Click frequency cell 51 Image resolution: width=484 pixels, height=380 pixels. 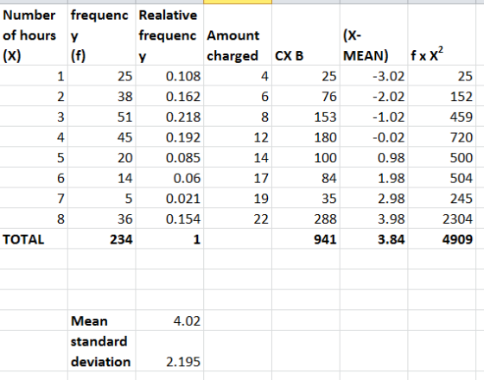102,117
